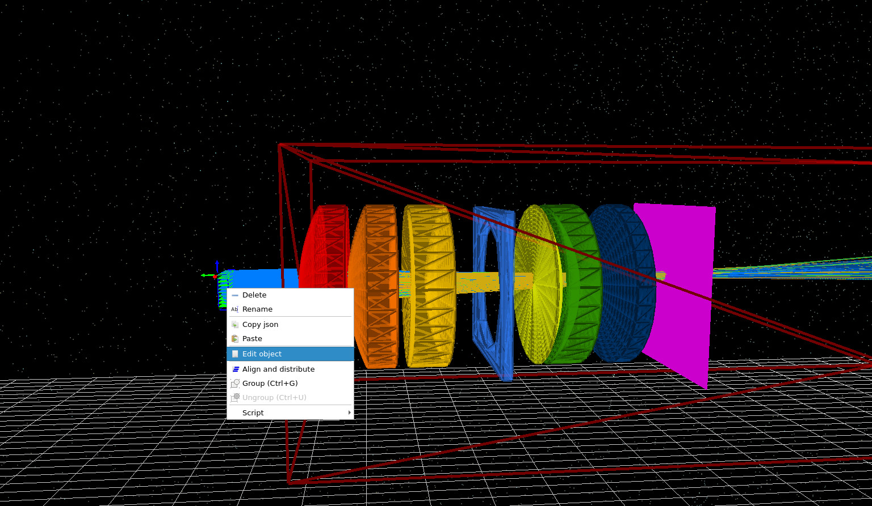Viewport: 872px width, 506px height.
Task: Click the clipboard Paste icon
Action: (x=234, y=338)
